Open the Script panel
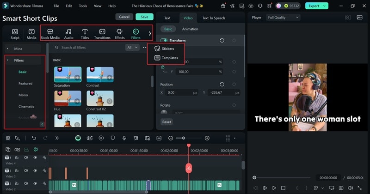 (15, 34)
